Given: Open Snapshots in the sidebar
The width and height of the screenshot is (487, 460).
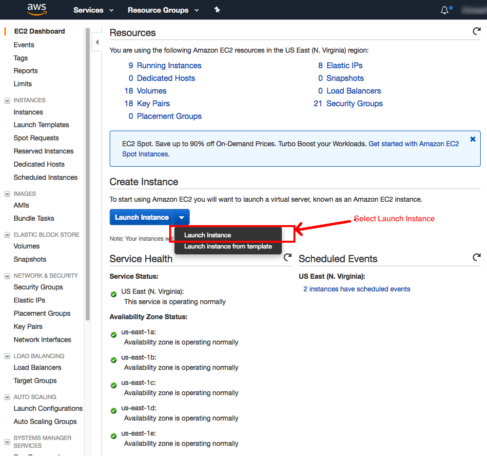Looking at the screenshot, I should click(30, 259).
